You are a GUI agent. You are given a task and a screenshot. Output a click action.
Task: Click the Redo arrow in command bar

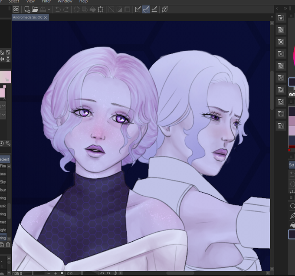tap(66, 9)
